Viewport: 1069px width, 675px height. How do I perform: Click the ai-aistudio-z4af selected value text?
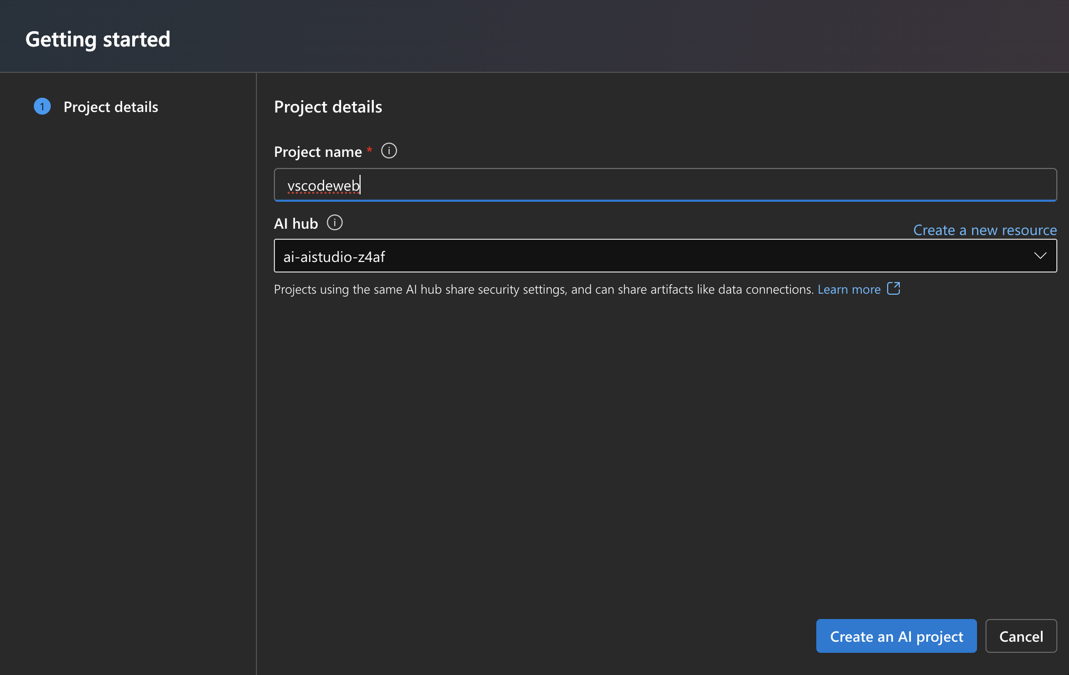[x=334, y=257]
